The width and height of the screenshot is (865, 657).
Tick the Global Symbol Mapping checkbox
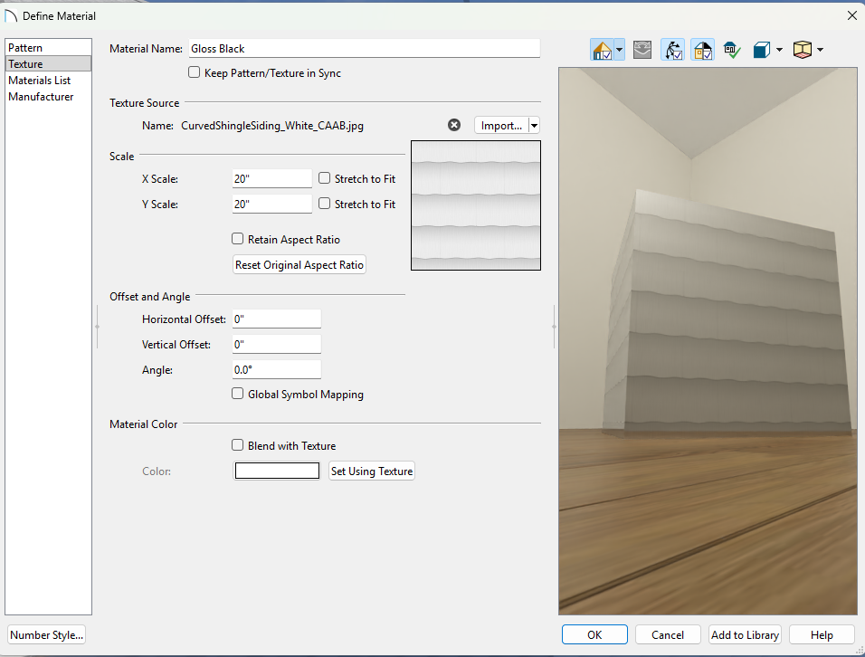click(238, 395)
